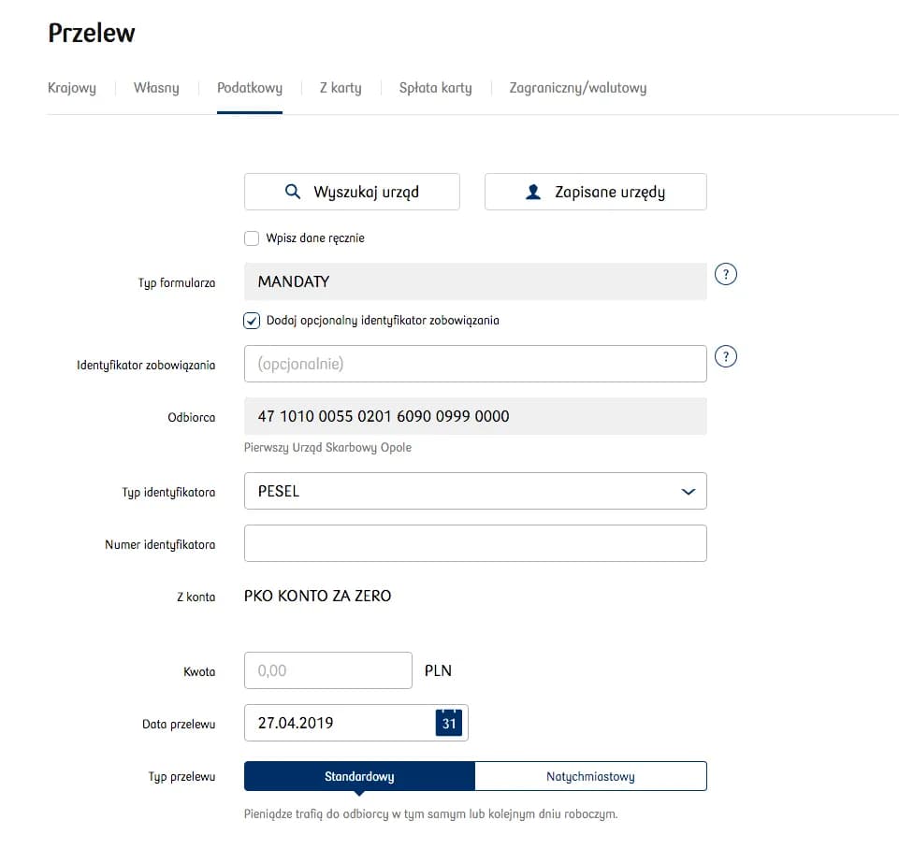Enable the Wpisz dane ręcznie checkbox

(x=252, y=238)
